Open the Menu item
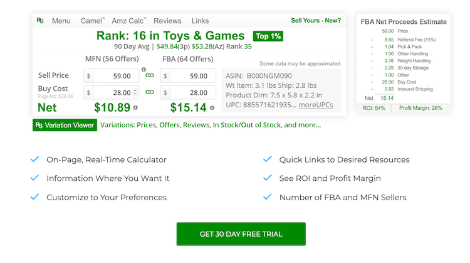470x263 pixels. point(61,21)
